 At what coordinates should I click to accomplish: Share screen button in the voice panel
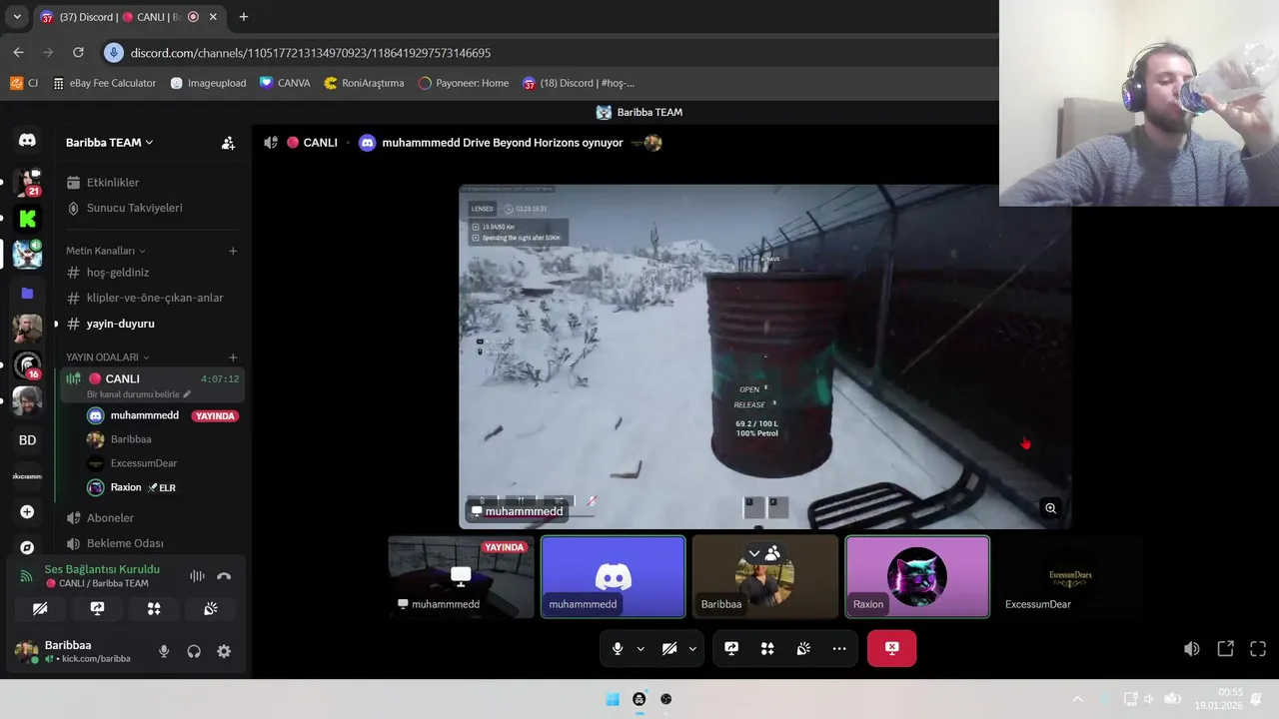(x=97, y=608)
